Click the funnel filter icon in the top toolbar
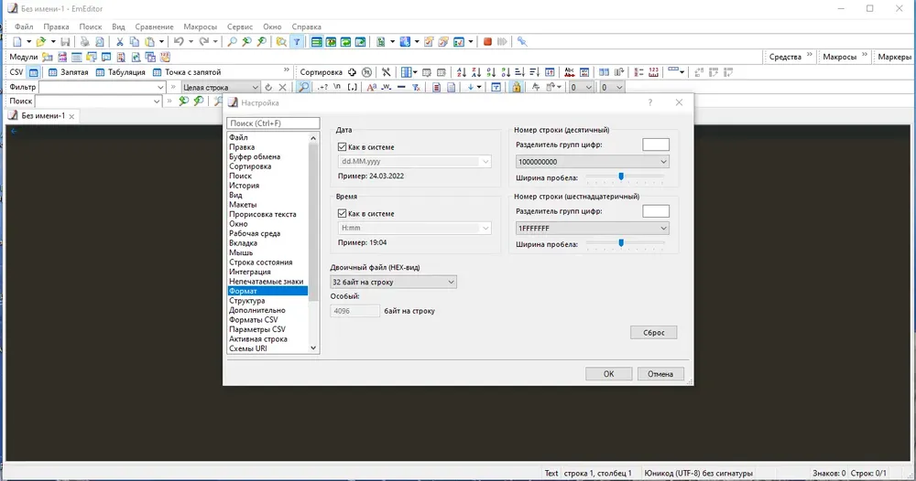Image resolution: width=916 pixels, height=481 pixels. click(x=297, y=42)
